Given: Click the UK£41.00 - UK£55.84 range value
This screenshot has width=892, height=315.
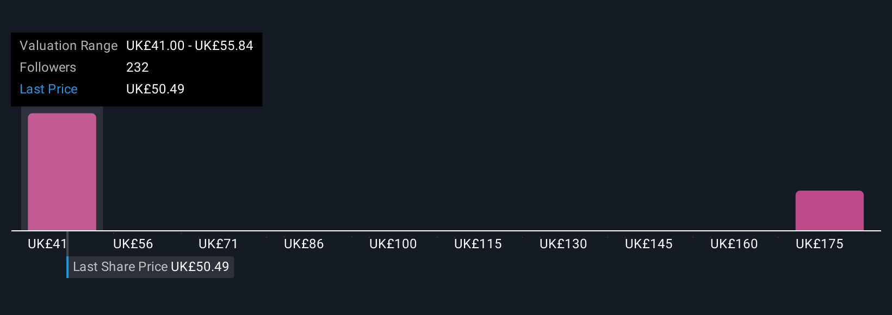Looking at the screenshot, I should point(190,46).
